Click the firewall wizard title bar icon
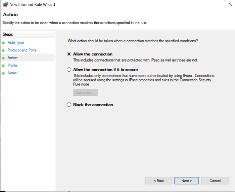This screenshot has width=235, height=192. (5, 4)
